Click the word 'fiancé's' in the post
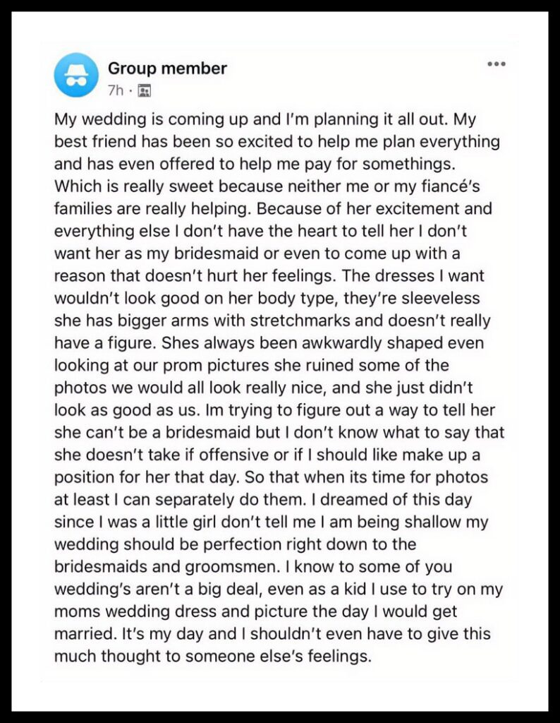 451,186
